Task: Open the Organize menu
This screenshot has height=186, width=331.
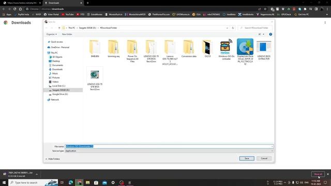Action: pyautogui.click(x=52, y=34)
